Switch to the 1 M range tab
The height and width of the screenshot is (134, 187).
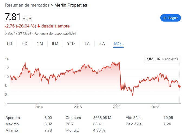tap(40, 43)
